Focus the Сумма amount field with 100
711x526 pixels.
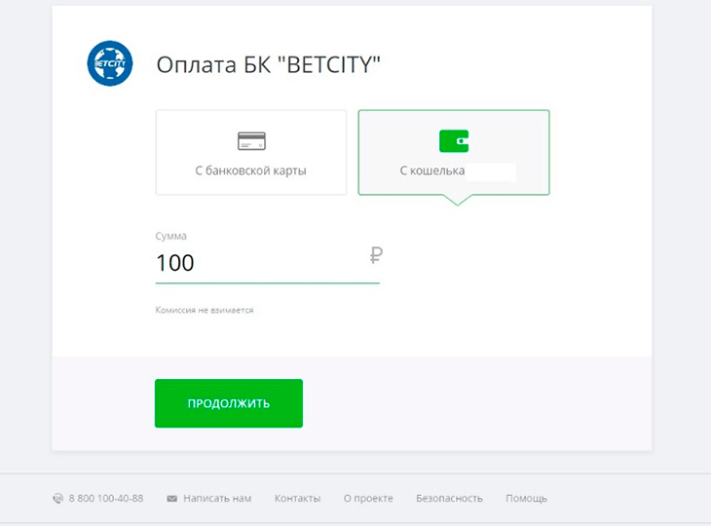pyautogui.click(x=268, y=263)
